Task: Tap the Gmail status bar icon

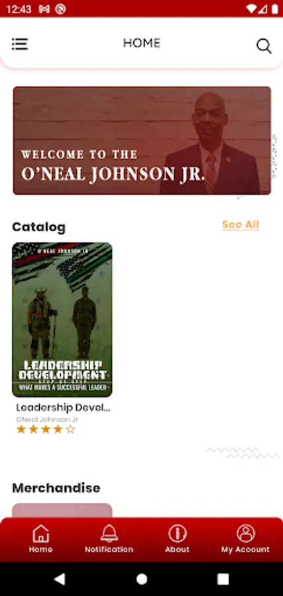Action: pyautogui.click(x=44, y=9)
